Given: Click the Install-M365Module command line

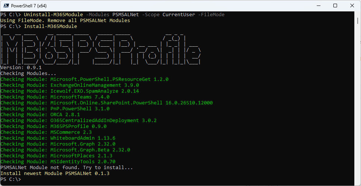Looking at the screenshot, I should pos(50,26).
